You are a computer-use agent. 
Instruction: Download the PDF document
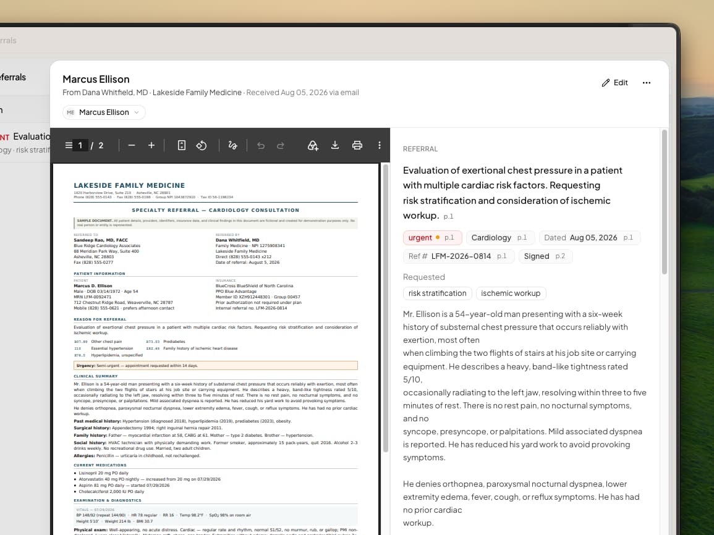coord(334,145)
